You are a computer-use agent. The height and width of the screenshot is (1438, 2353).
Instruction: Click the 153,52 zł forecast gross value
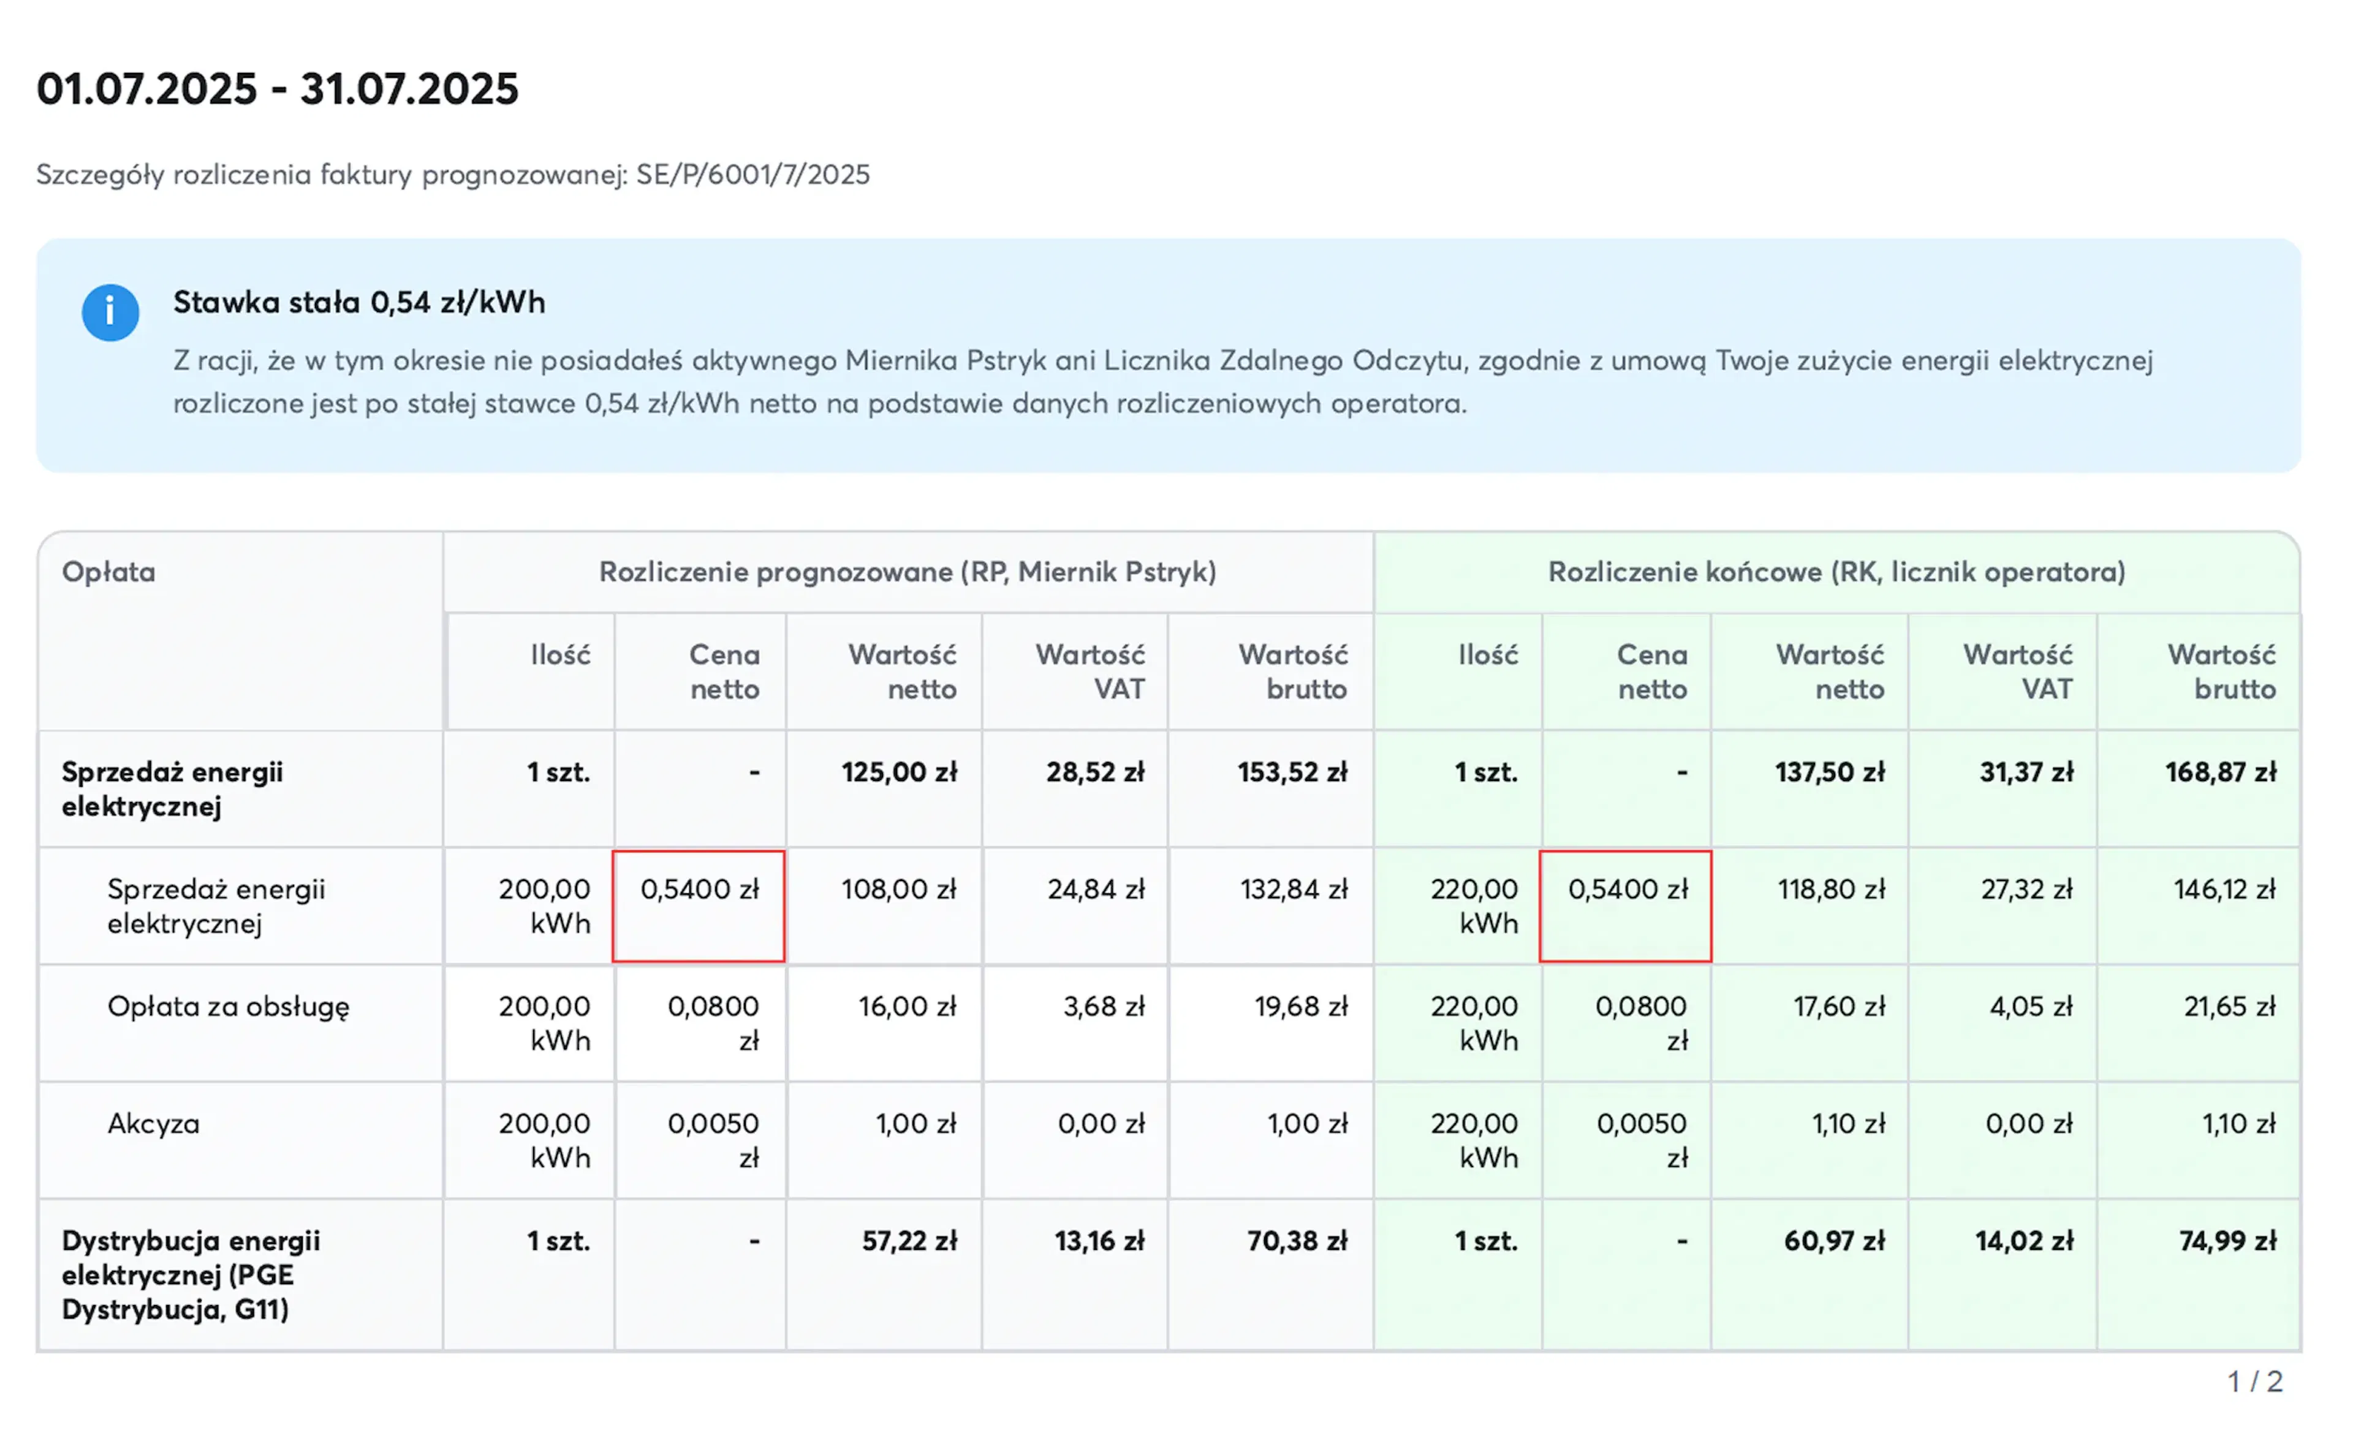[x=1292, y=773]
